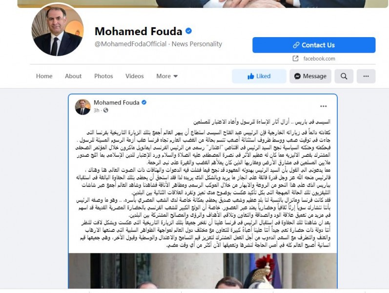This screenshot has width=389, height=293.
Task: Open Mohamed Fouda post author name
Action: coord(116,103)
